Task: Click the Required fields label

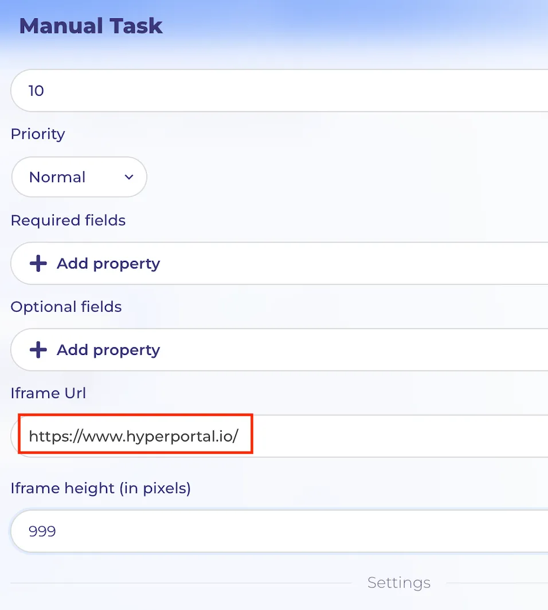Action: 68,221
